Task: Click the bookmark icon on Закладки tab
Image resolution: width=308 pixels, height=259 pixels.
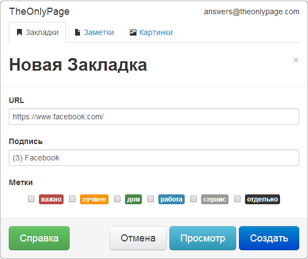Action: coord(19,32)
